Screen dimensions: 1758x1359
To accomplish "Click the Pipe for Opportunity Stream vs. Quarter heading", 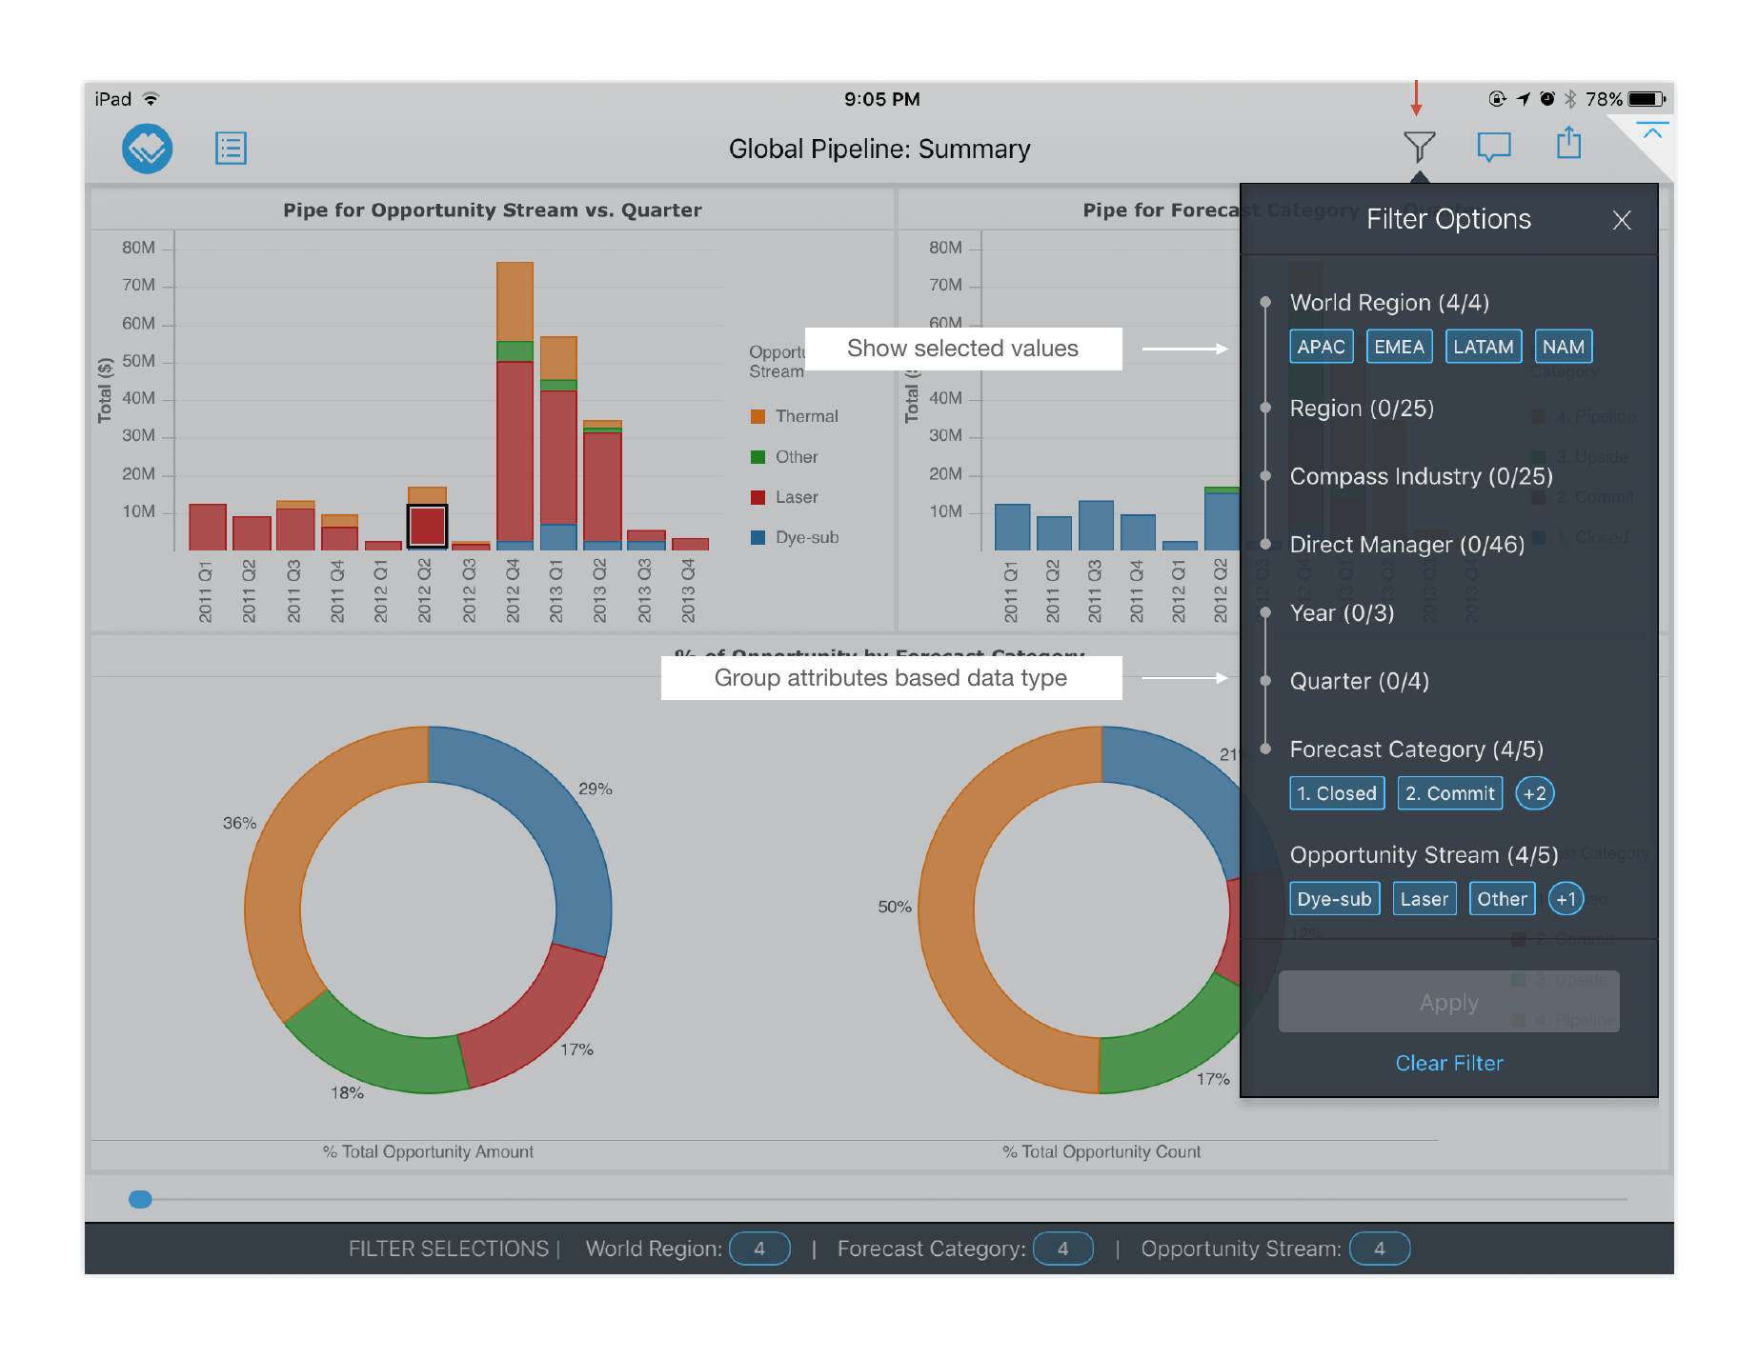I will 492,210.
